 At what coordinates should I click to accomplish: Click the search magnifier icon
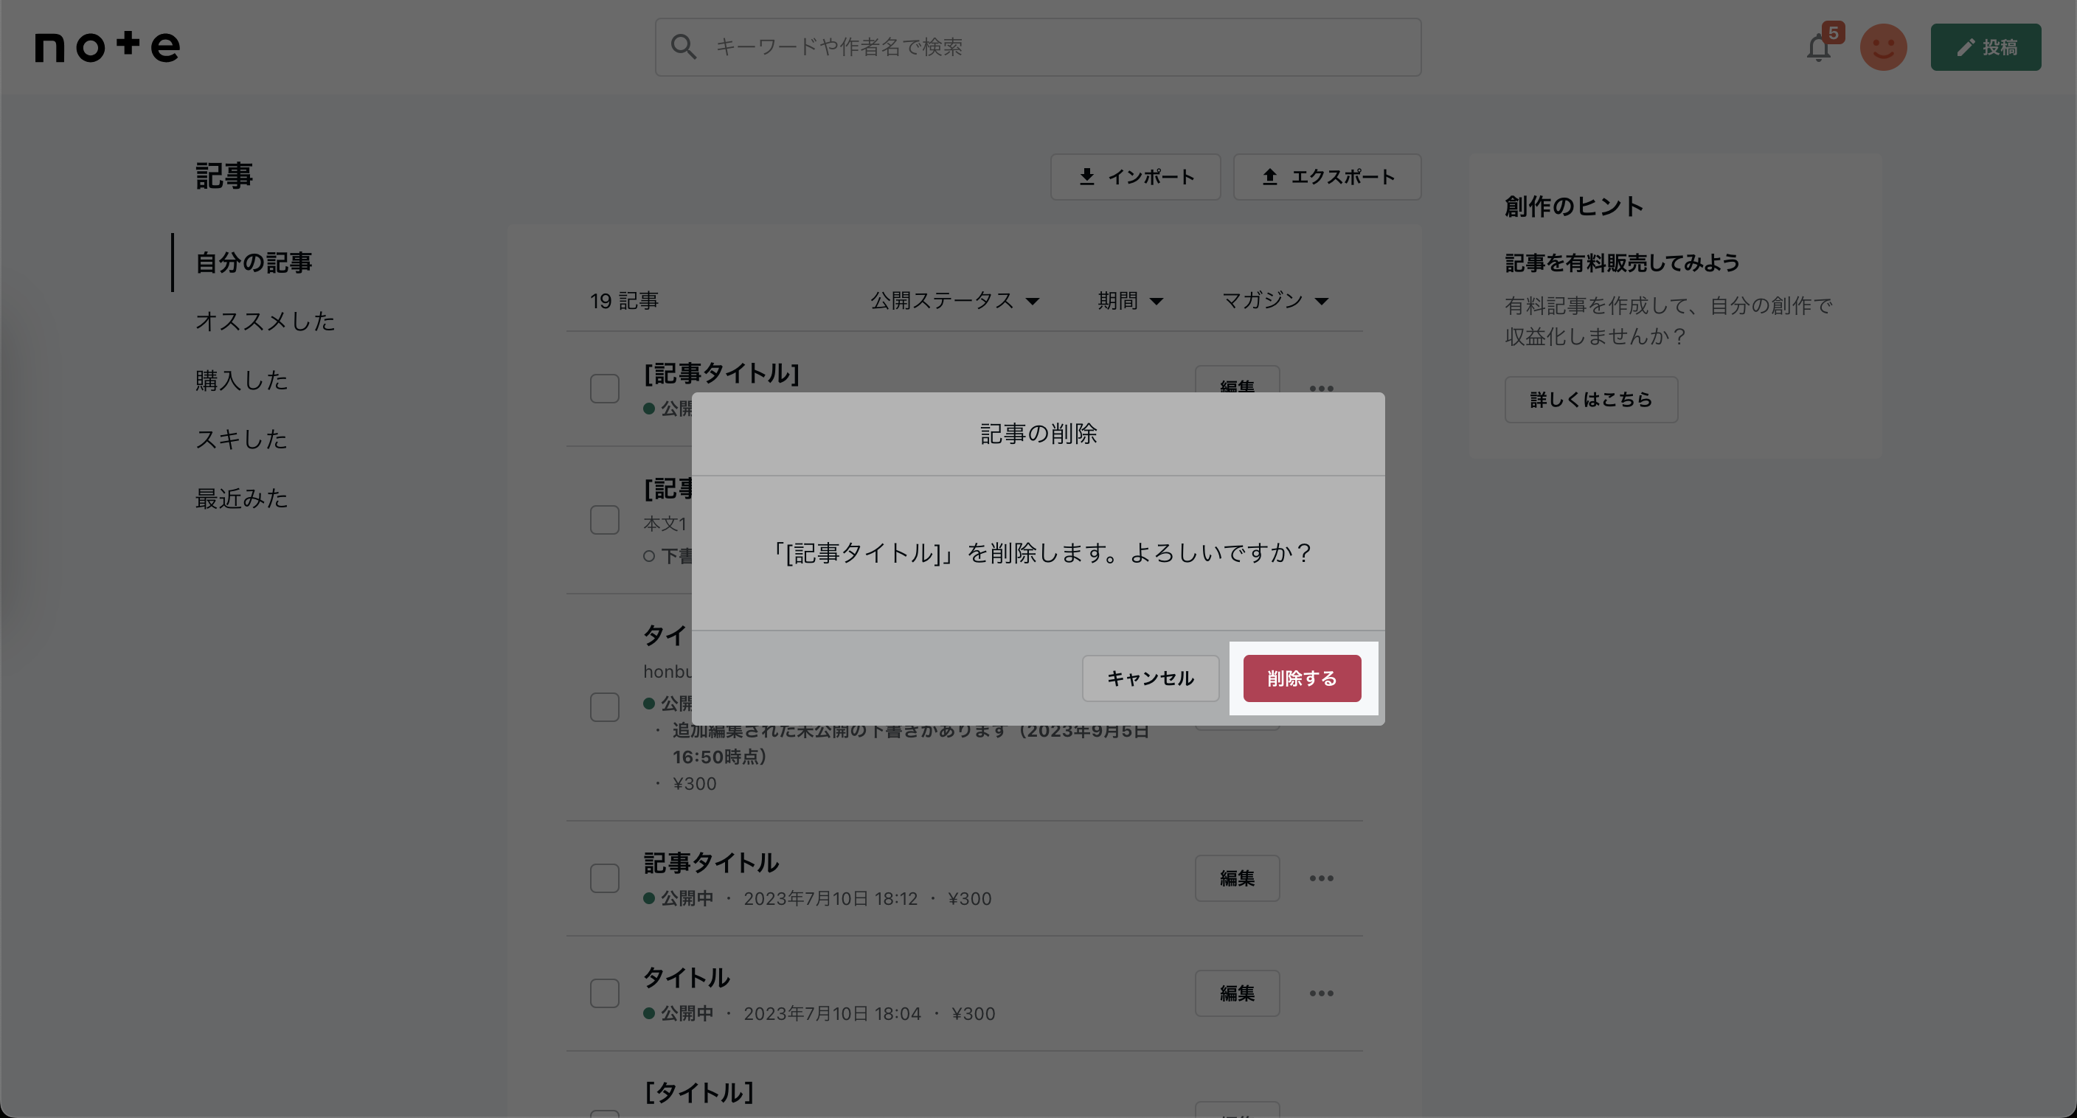click(683, 46)
